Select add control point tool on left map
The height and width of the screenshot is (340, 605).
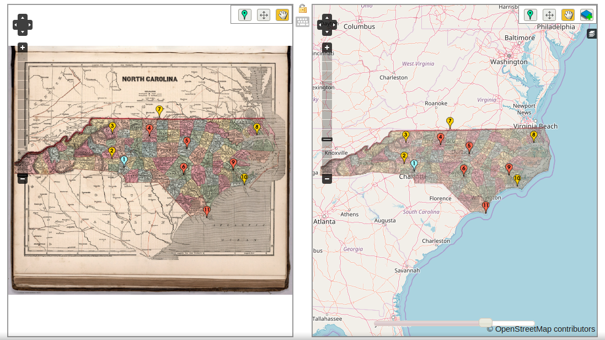[x=245, y=15]
